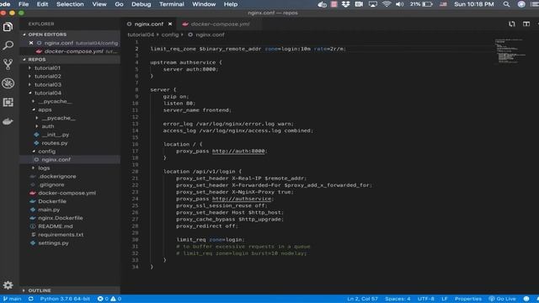Click Python 3.7.6 64-bit interpreter selector
This screenshot has width=539, height=303.
[65, 299]
